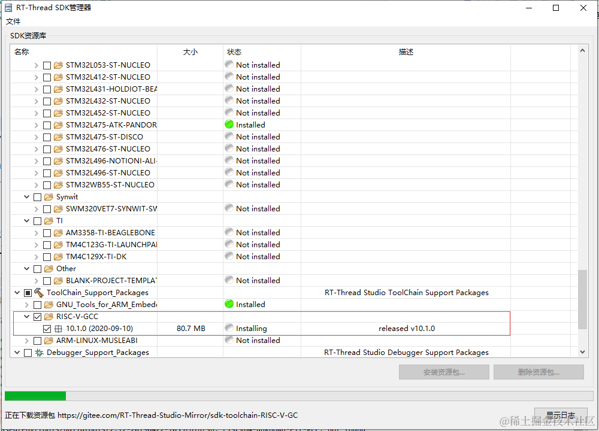Click the folder icon of RISC-V-GCC
The height and width of the screenshot is (431, 599).
pos(49,317)
